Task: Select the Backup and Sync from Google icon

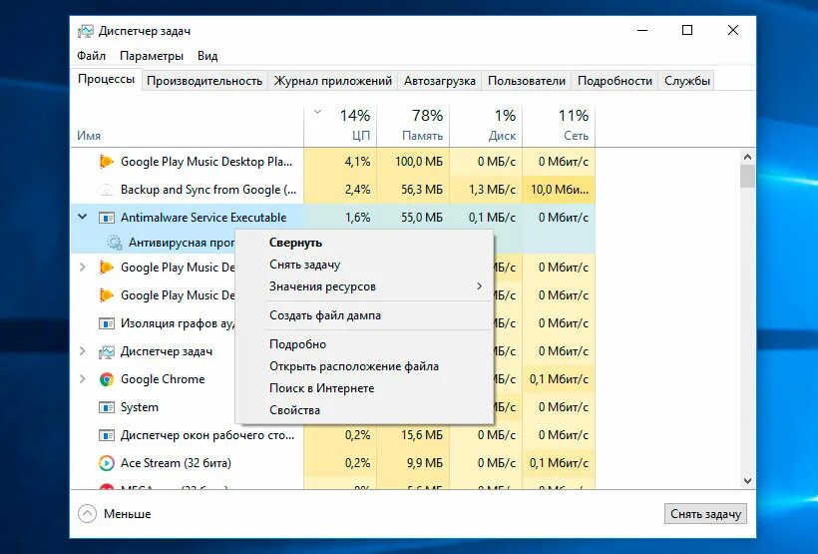Action: click(107, 190)
